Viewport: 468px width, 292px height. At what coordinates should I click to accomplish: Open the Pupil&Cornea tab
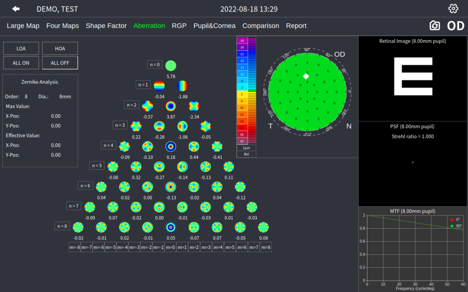214,26
